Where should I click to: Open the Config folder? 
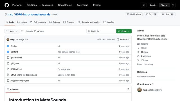(x=13, y=46)
